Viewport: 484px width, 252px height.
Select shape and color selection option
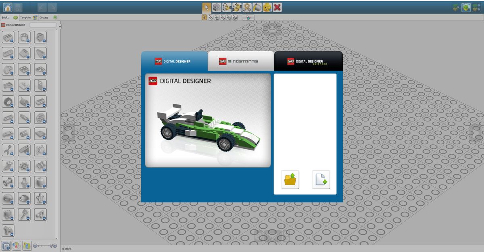(x=235, y=17)
